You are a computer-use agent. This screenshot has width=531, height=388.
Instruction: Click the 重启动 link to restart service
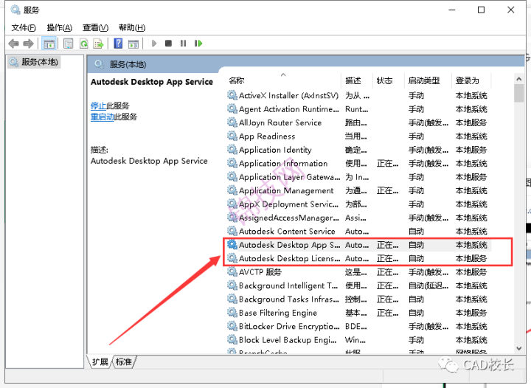click(x=103, y=117)
